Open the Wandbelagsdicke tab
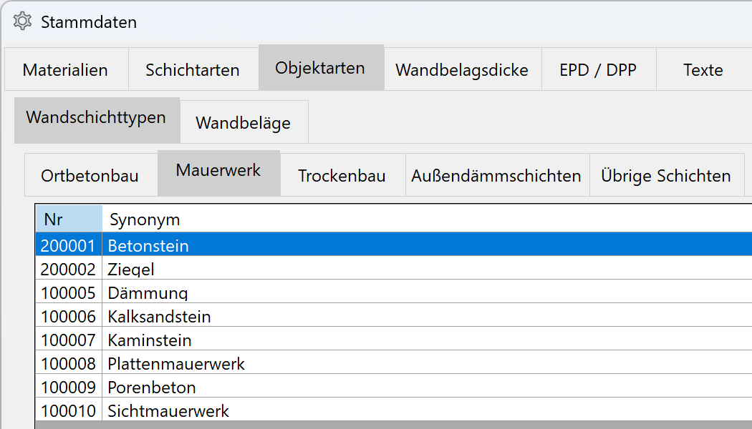This screenshot has width=752, height=429. [x=462, y=70]
